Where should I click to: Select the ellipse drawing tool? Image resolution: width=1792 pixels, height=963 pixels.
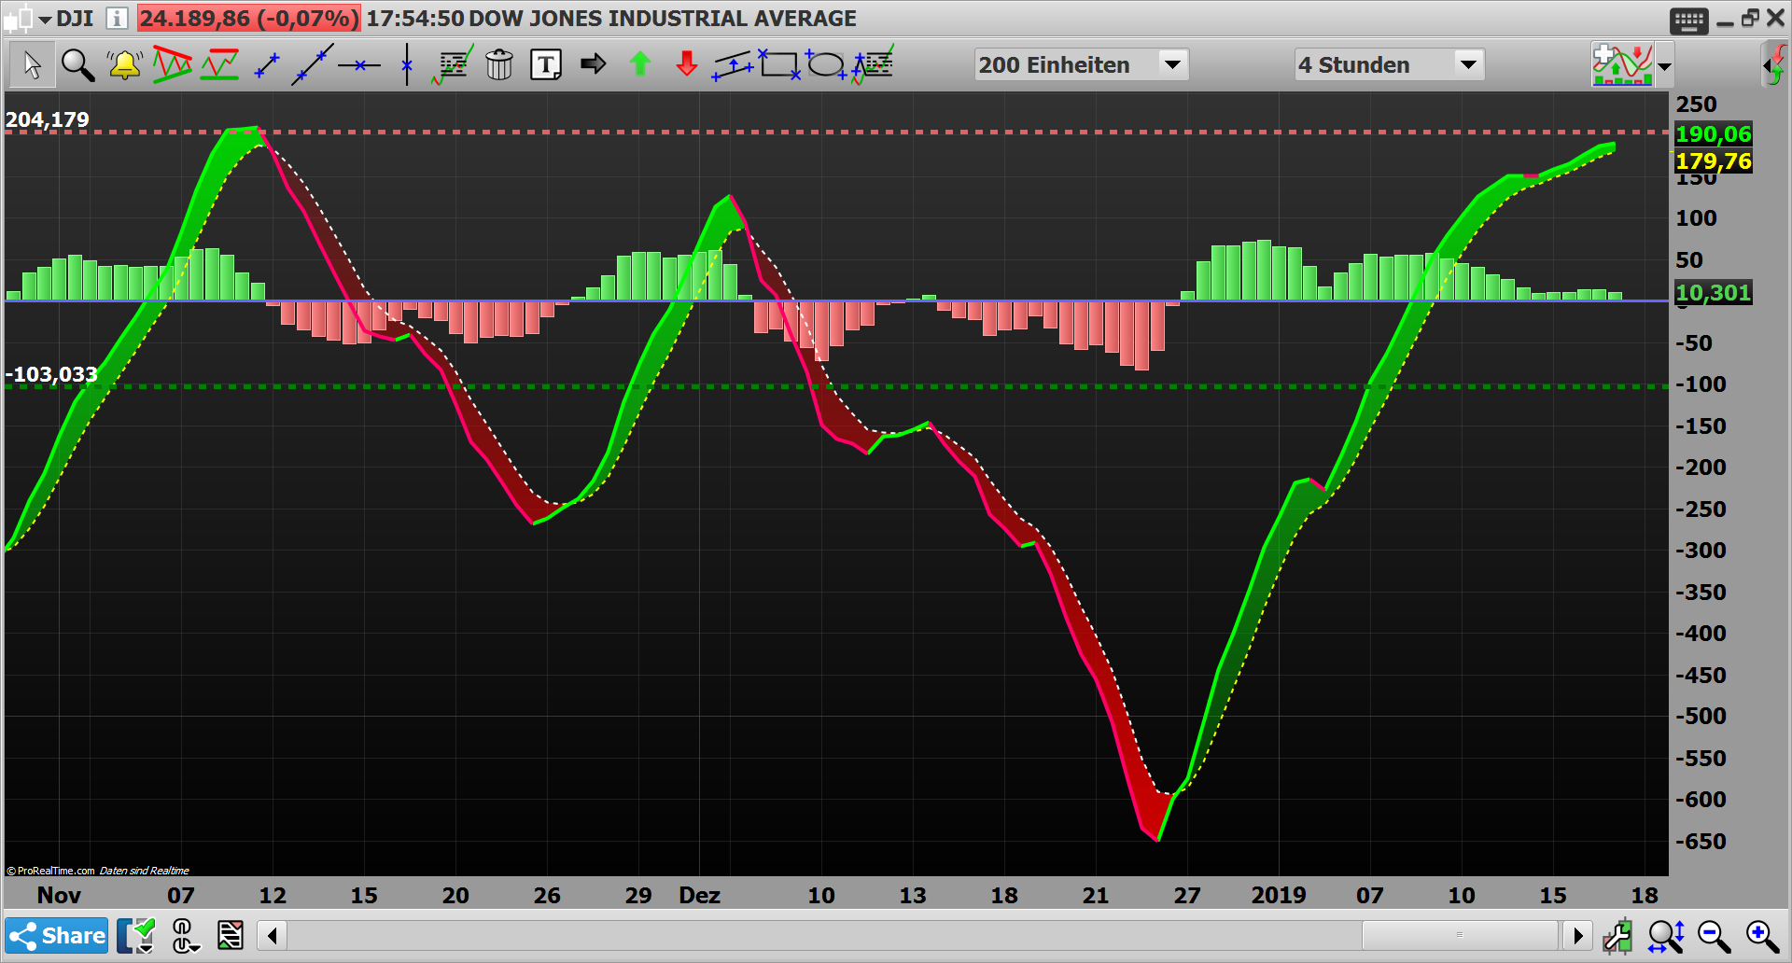826,65
